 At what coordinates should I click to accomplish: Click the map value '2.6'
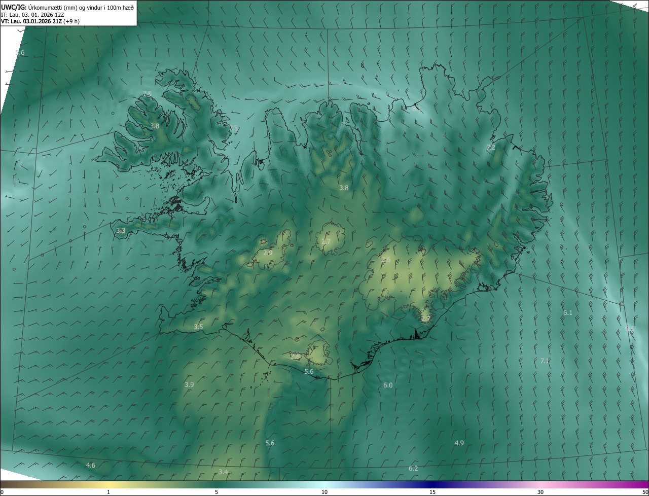pyautogui.click(x=386, y=260)
